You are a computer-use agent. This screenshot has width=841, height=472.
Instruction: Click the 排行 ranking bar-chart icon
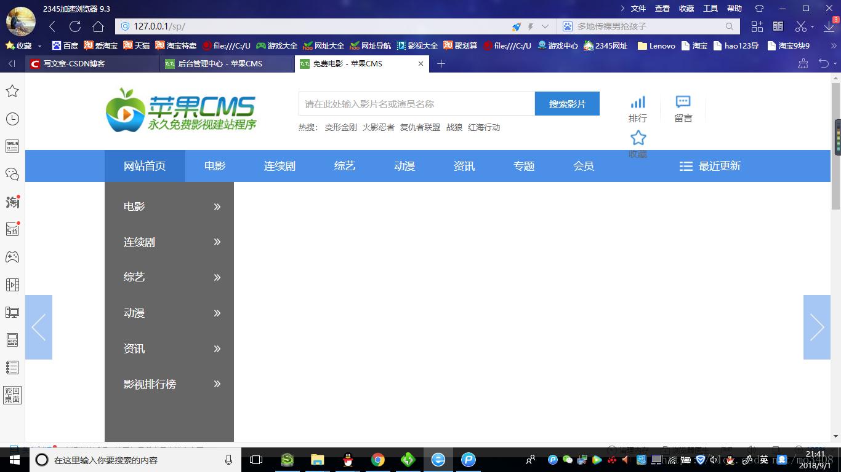click(x=638, y=103)
